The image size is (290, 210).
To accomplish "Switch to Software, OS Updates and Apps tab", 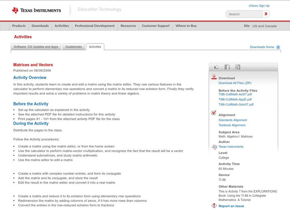I will coord(36,47).
